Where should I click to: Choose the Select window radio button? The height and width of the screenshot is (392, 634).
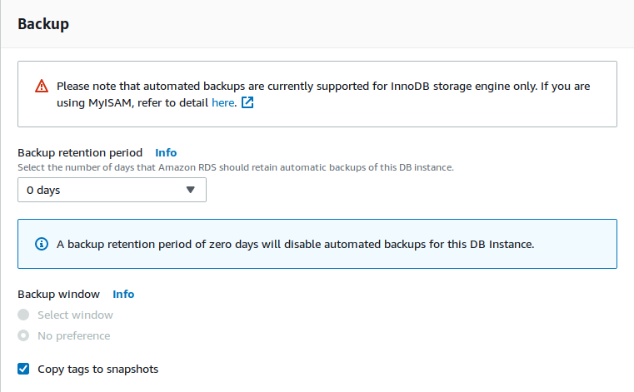point(23,315)
